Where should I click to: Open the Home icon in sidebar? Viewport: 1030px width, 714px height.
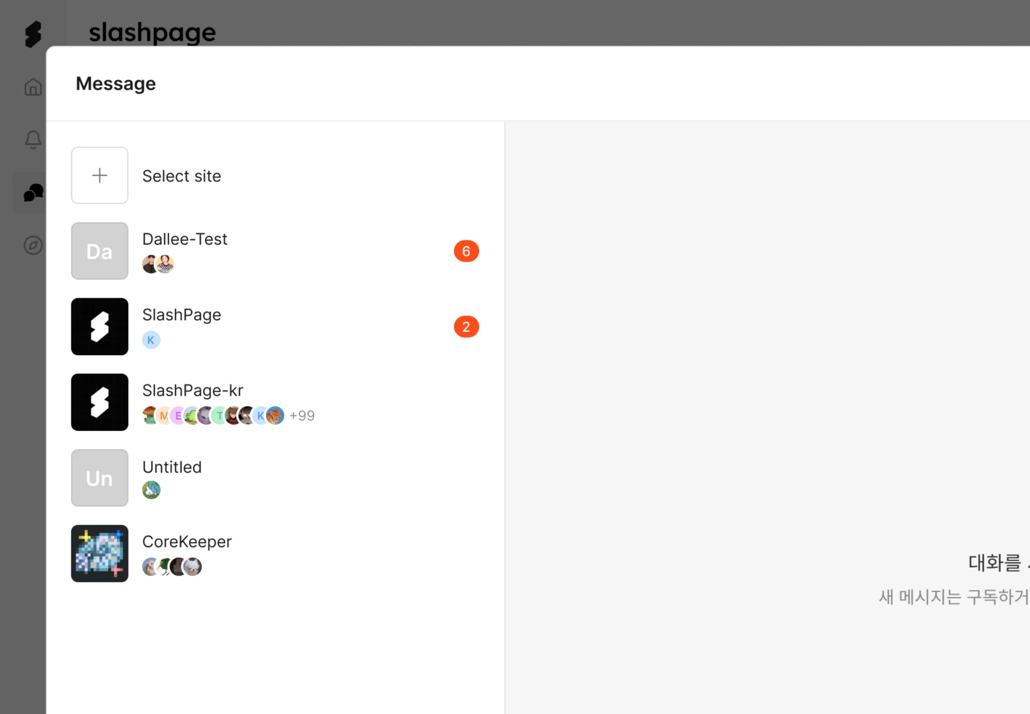click(33, 87)
